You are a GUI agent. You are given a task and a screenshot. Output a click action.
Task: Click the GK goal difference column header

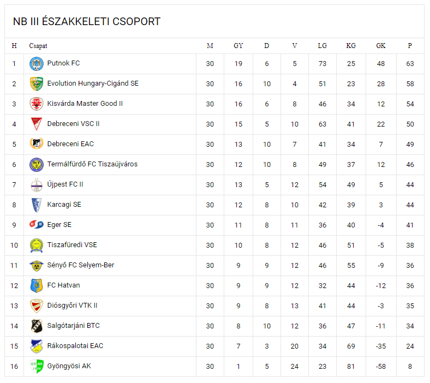[x=381, y=46]
